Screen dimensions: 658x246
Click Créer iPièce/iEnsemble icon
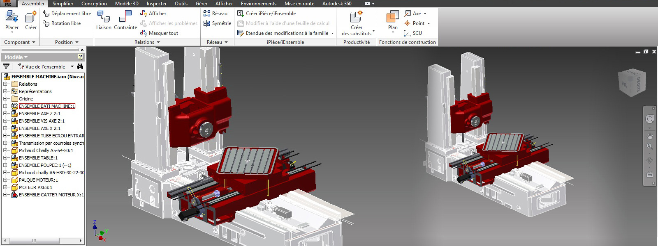241,14
